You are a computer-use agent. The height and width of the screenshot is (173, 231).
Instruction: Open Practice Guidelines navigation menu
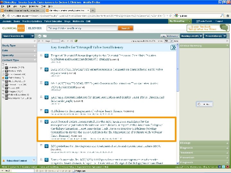point(32,21)
